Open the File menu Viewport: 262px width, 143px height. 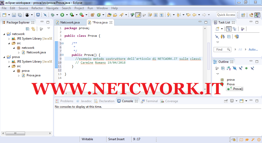(4, 8)
